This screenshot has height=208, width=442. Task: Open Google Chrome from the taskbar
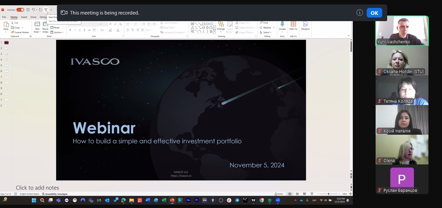(x=262, y=200)
